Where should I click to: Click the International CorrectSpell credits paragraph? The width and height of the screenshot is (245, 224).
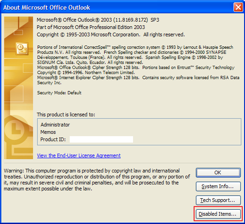click(x=135, y=55)
